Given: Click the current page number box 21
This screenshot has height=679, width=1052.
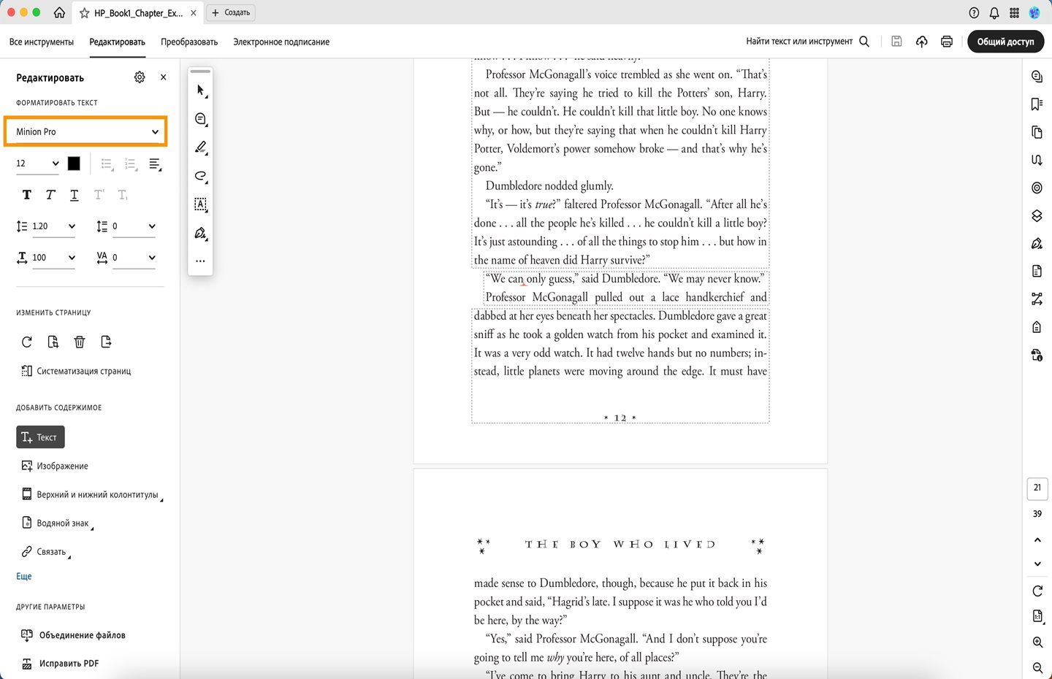Looking at the screenshot, I should coord(1037,488).
